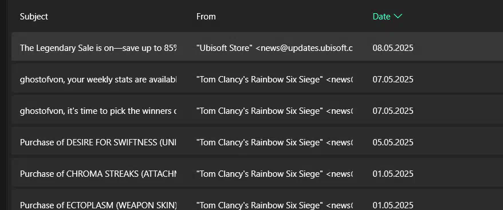Click the 05.05.2025 date entry

[393, 142]
